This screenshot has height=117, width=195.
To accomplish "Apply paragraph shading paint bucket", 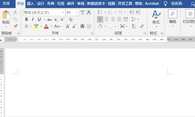I will [100, 26].
